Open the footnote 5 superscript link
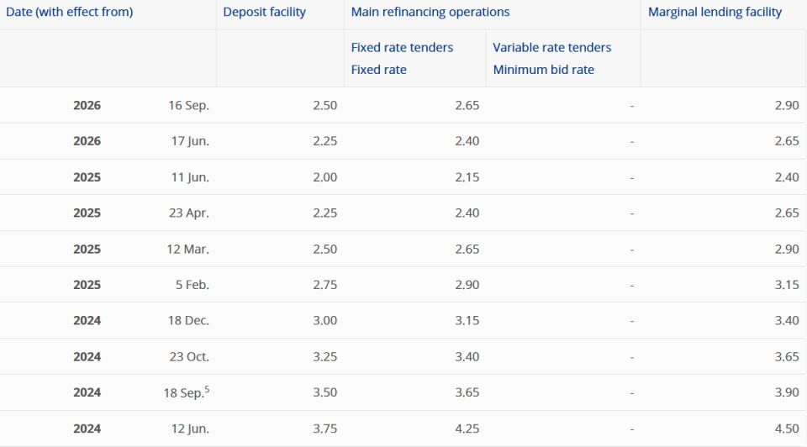 207,389
